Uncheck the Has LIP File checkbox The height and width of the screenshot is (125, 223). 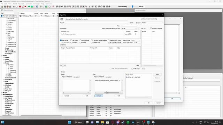[61, 40]
